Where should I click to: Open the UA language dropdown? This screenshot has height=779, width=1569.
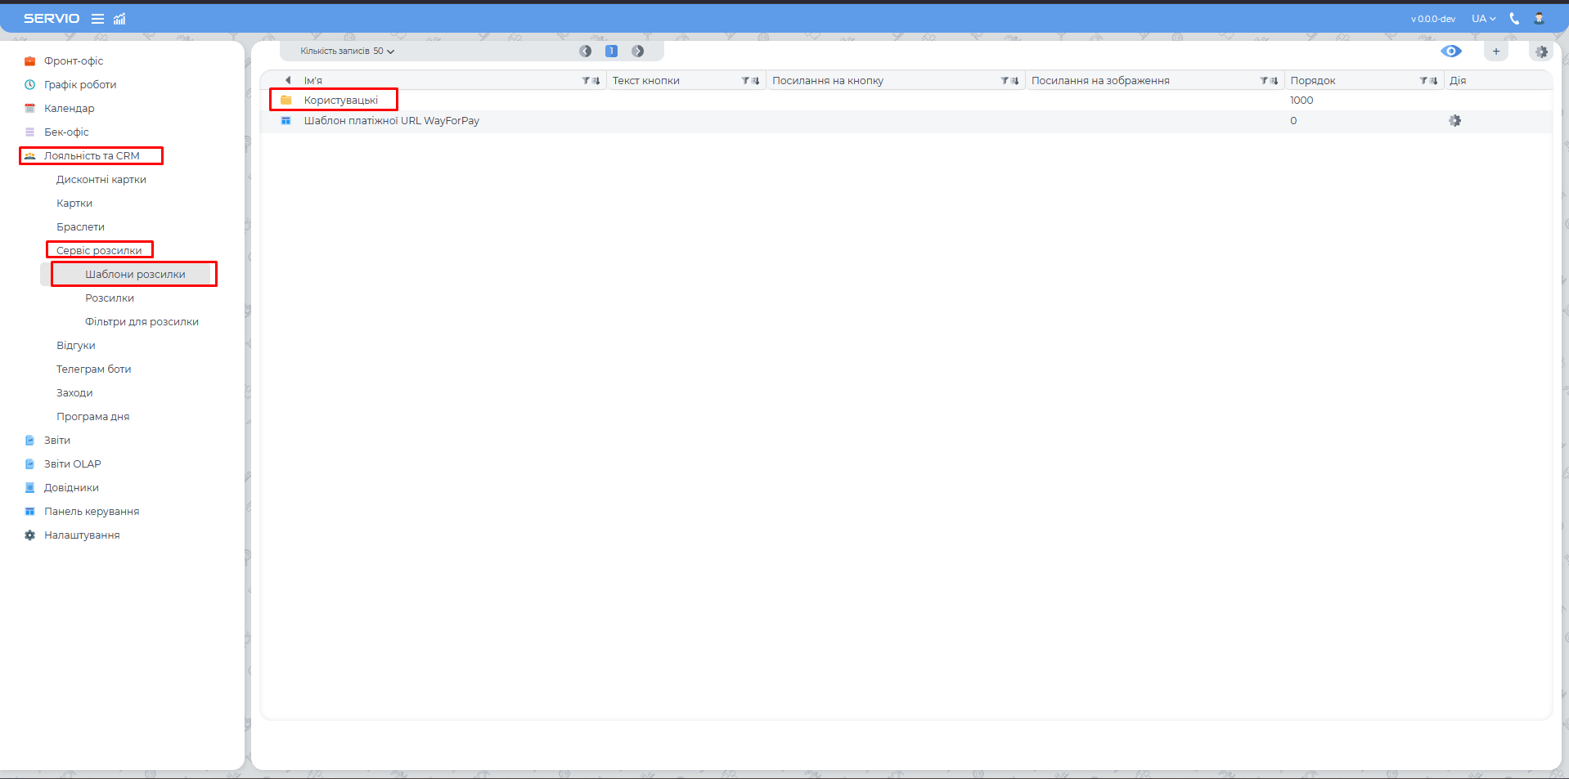1483,19
